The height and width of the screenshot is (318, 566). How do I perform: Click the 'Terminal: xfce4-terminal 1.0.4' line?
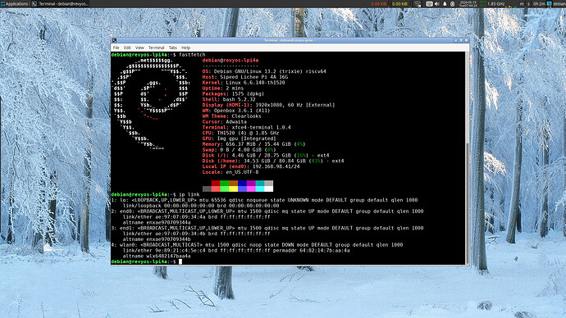point(247,127)
